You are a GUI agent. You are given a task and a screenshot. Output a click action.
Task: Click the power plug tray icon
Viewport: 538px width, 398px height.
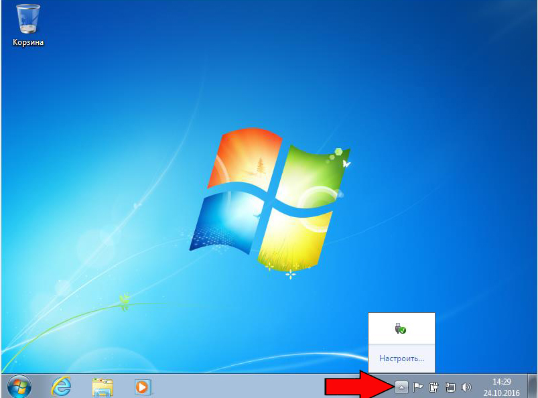click(x=433, y=387)
